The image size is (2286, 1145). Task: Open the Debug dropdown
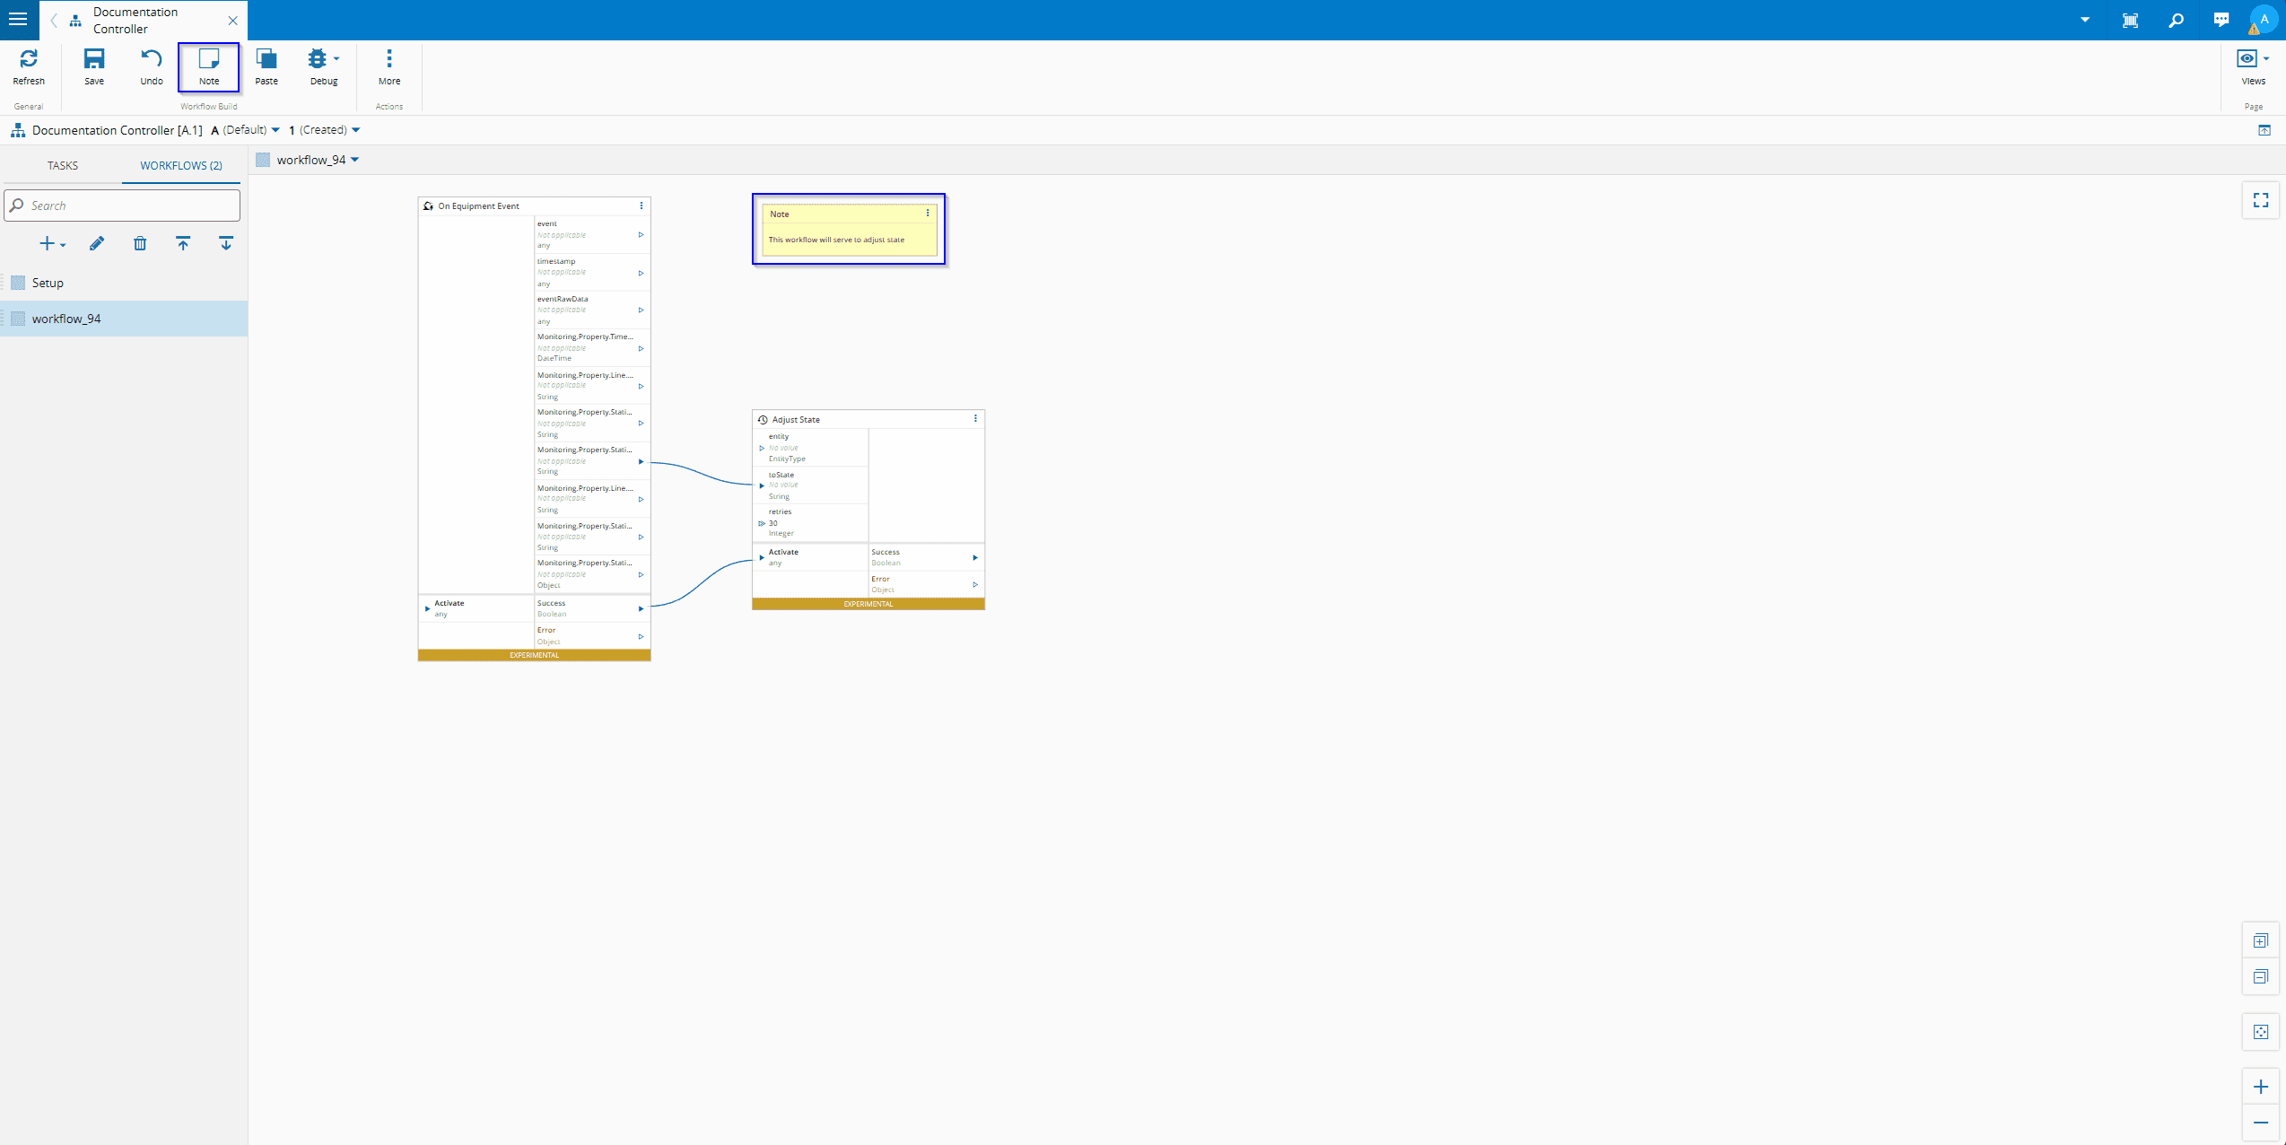tap(324, 66)
